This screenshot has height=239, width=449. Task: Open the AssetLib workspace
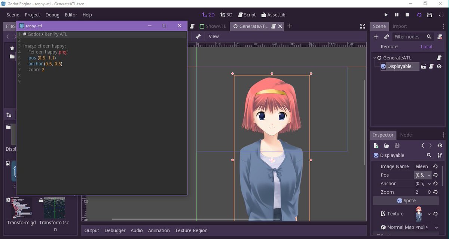(x=273, y=15)
